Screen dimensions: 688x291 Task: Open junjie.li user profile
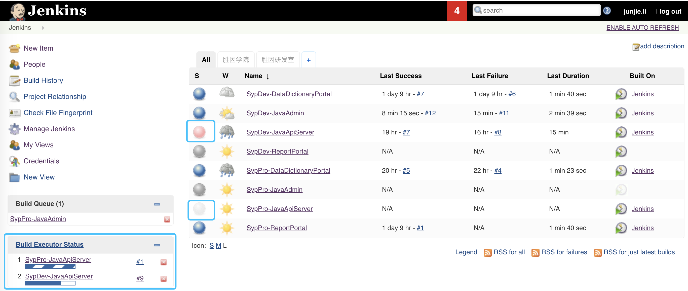click(x=635, y=11)
